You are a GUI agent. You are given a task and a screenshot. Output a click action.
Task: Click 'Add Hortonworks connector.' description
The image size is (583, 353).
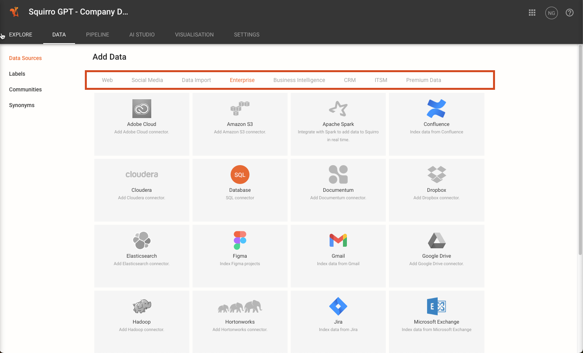[x=240, y=329]
